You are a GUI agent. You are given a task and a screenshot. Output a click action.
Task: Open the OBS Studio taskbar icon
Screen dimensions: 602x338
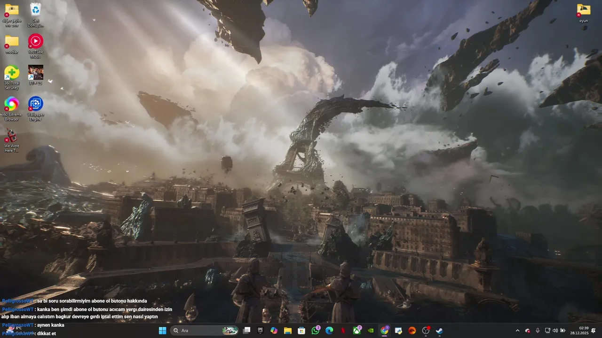(x=426, y=330)
